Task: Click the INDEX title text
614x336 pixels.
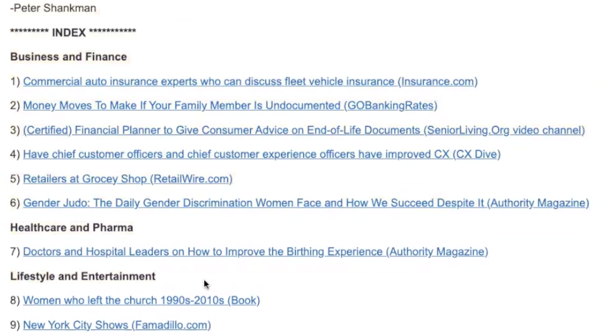Action: pos(69,33)
